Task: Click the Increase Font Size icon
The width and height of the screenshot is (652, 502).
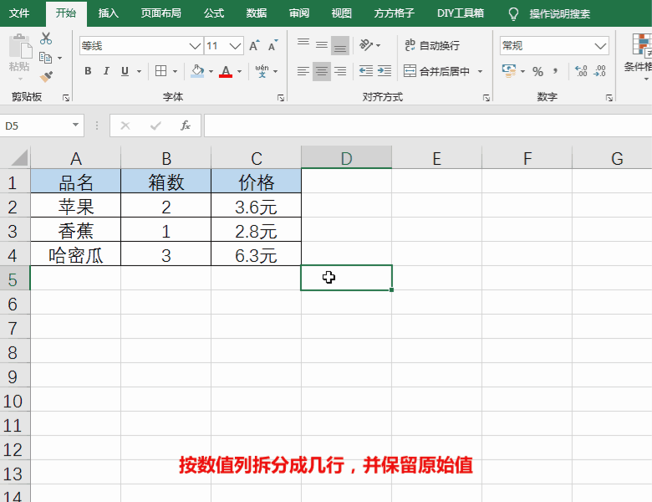Action: click(254, 46)
